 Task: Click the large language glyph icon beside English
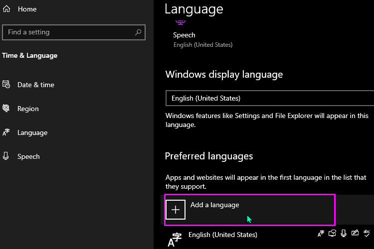click(175, 240)
